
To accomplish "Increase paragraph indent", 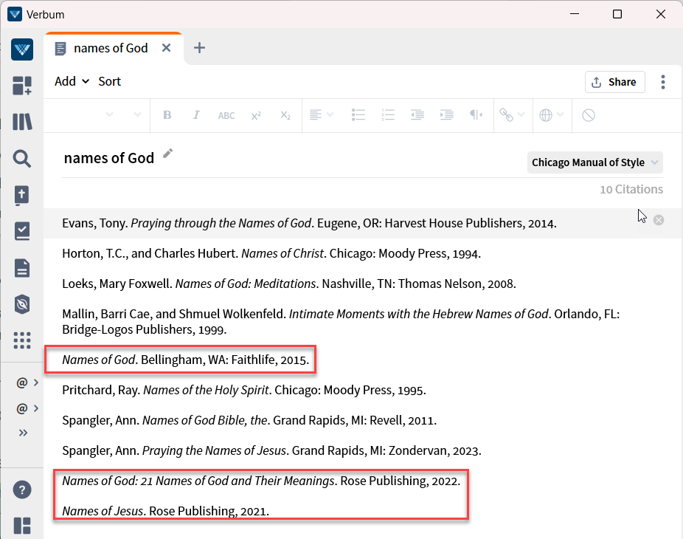I will pyautogui.click(x=446, y=115).
